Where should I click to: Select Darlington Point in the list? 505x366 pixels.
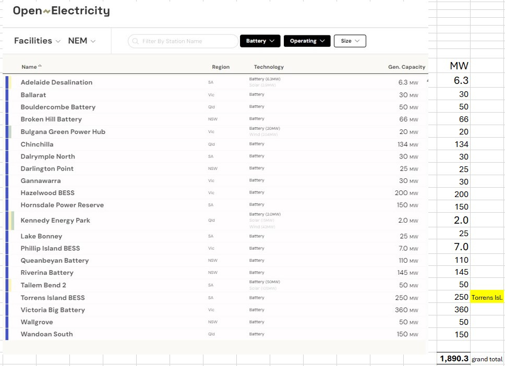(47, 169)
